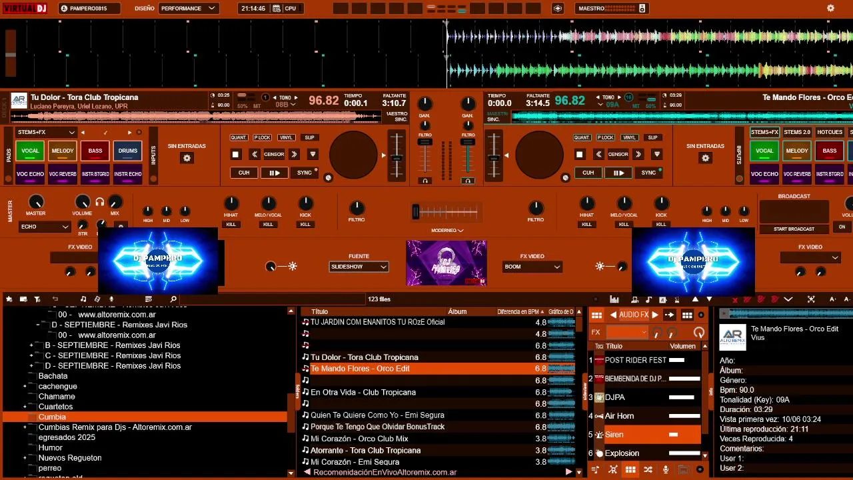
Task: Toggle left deck QUANT. option
Action: (239, 137)
